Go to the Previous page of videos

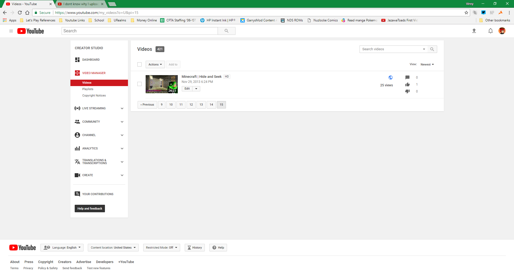click(147, 105)
